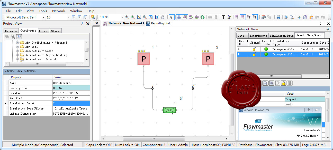
Task: Select the green component 3 on canvas
Action: coord(169,110)
